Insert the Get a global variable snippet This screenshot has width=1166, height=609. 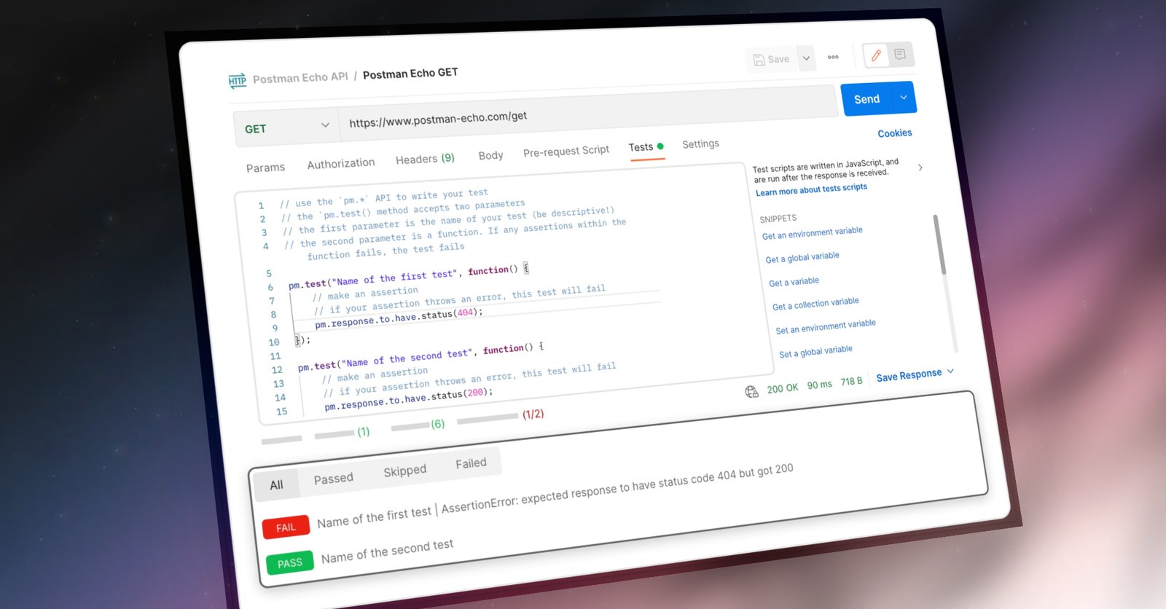pos(802,257)
